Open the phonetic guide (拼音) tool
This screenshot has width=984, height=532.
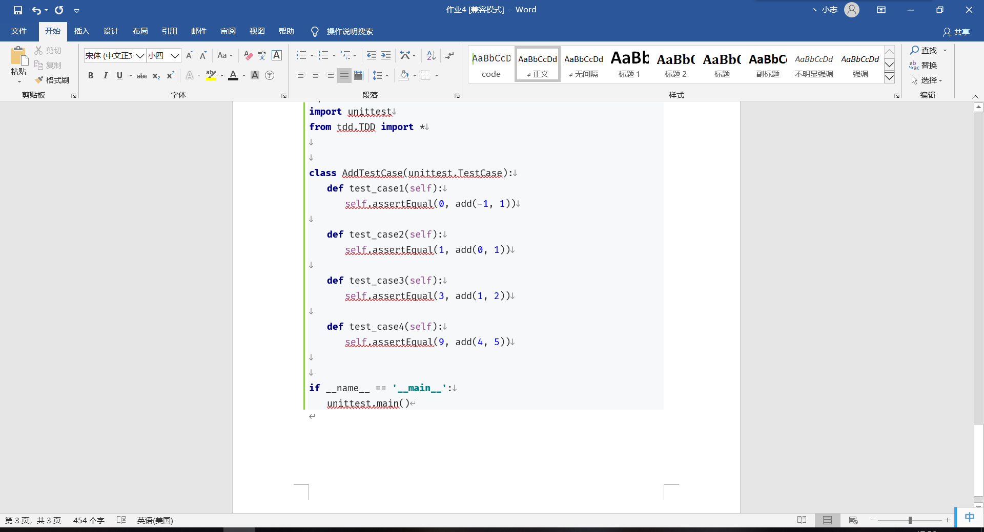(262, 55)
